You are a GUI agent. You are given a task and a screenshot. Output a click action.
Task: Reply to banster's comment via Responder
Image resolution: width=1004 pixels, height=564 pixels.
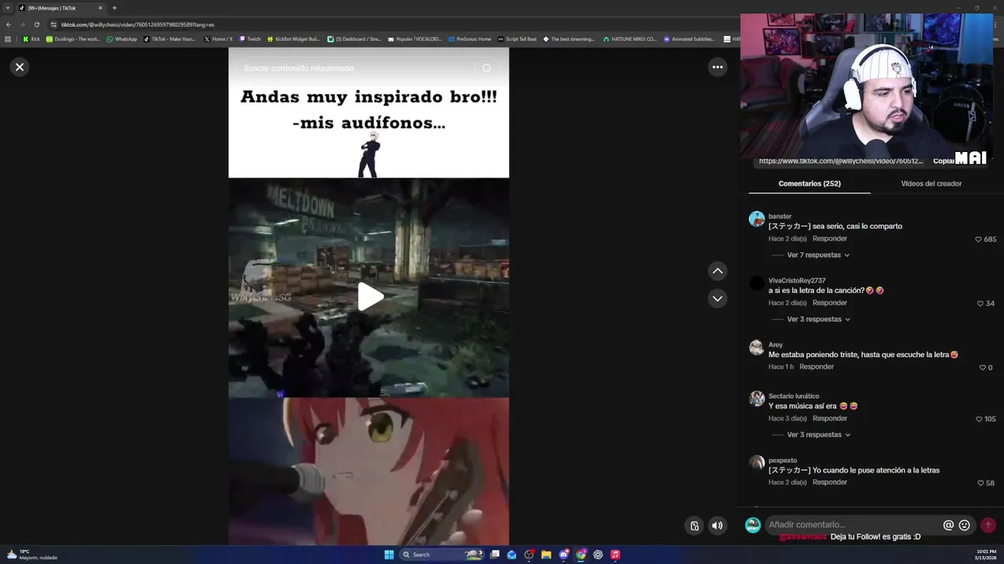coord(830,238)
